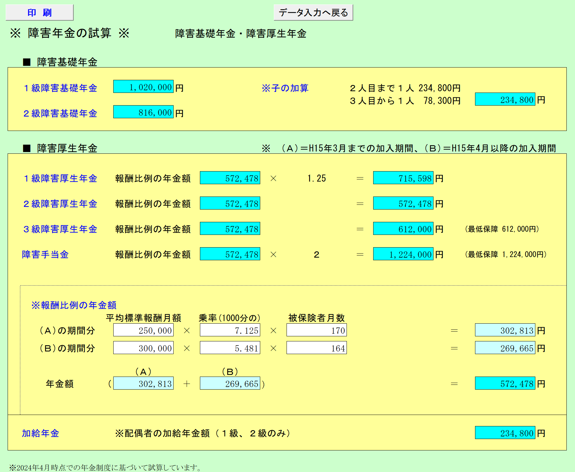Click the ■ 障害基礎年金 section heading
The height and width of the screenshot is (472, 575).
click(x=60, y=62)
